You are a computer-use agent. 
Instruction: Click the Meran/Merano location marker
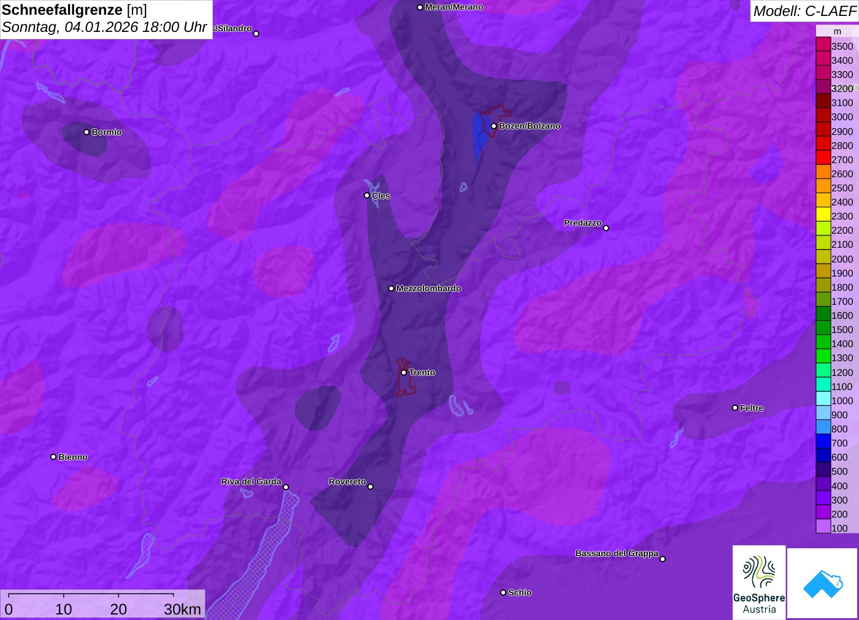tap(420, 7)
